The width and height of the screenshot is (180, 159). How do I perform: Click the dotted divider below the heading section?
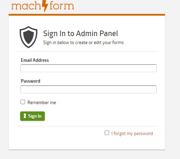87,51
